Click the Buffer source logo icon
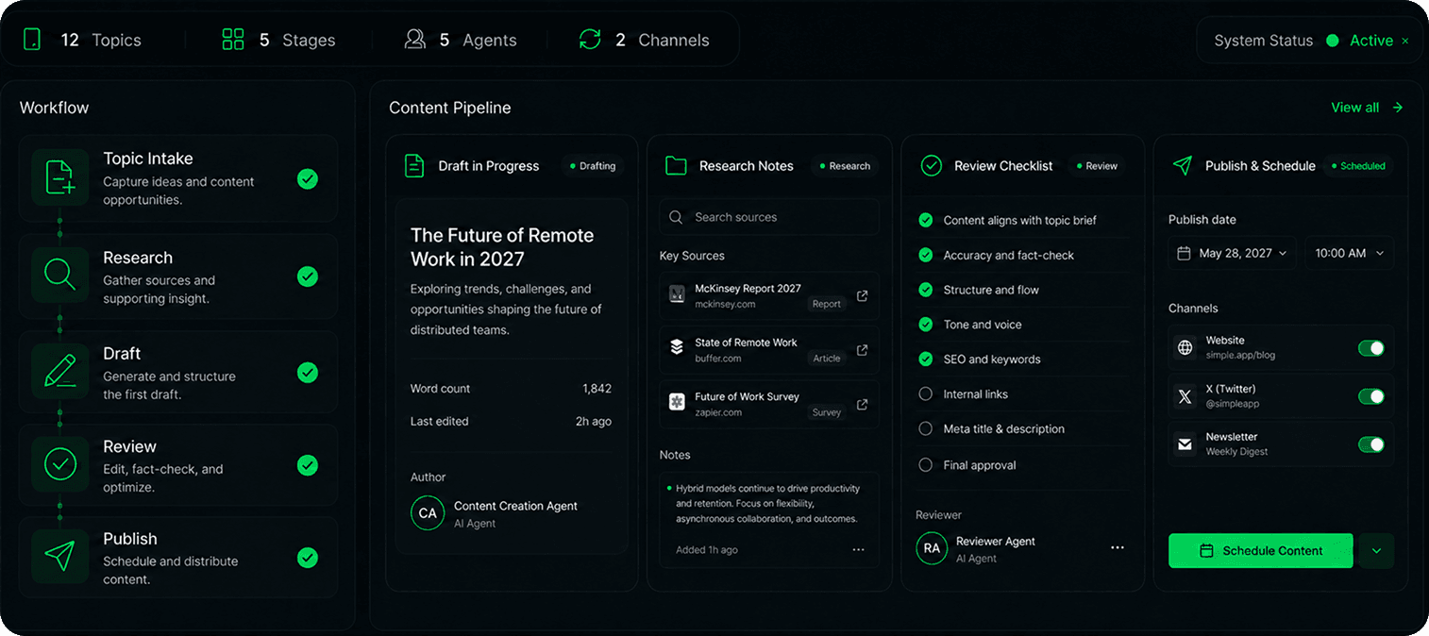Image resolution: width=1429 pixels, height=636 pixels. coord(677,348)
